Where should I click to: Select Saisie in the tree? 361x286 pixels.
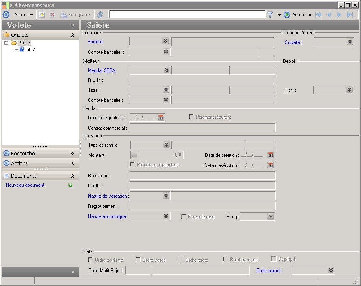[24, 43]
